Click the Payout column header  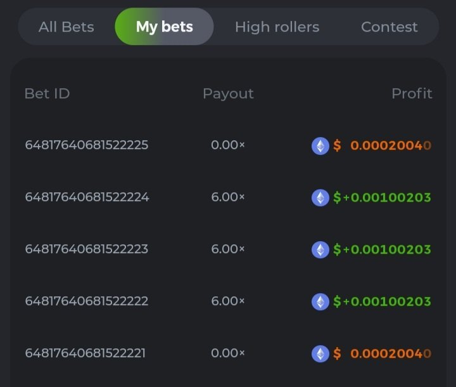[x=228, y=94]
